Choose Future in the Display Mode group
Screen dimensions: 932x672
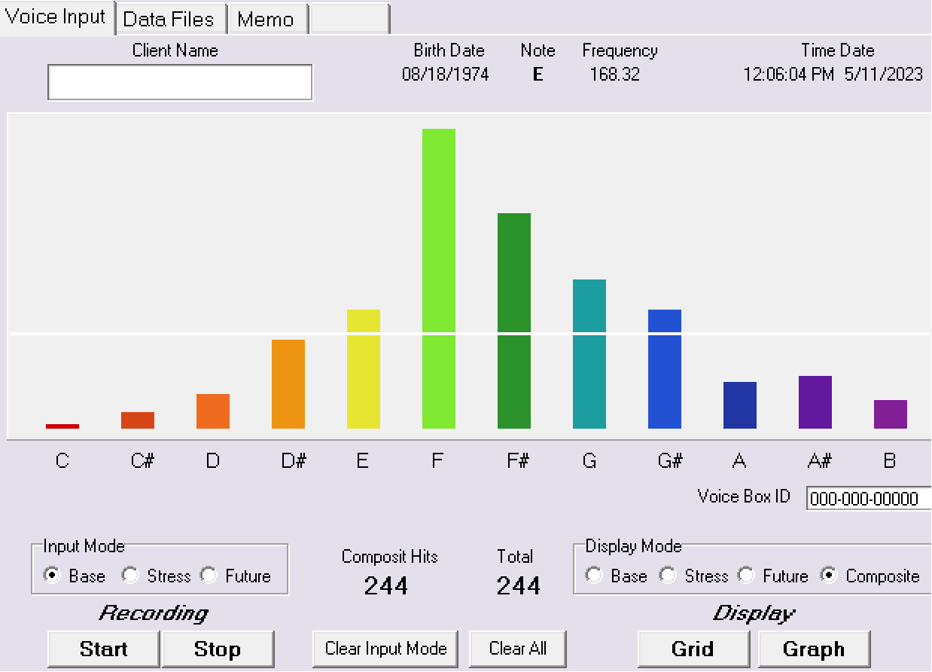(745, 576)
